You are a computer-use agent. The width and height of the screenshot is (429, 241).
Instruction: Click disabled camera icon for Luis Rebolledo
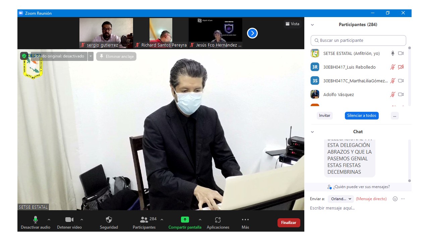[401, 67]
